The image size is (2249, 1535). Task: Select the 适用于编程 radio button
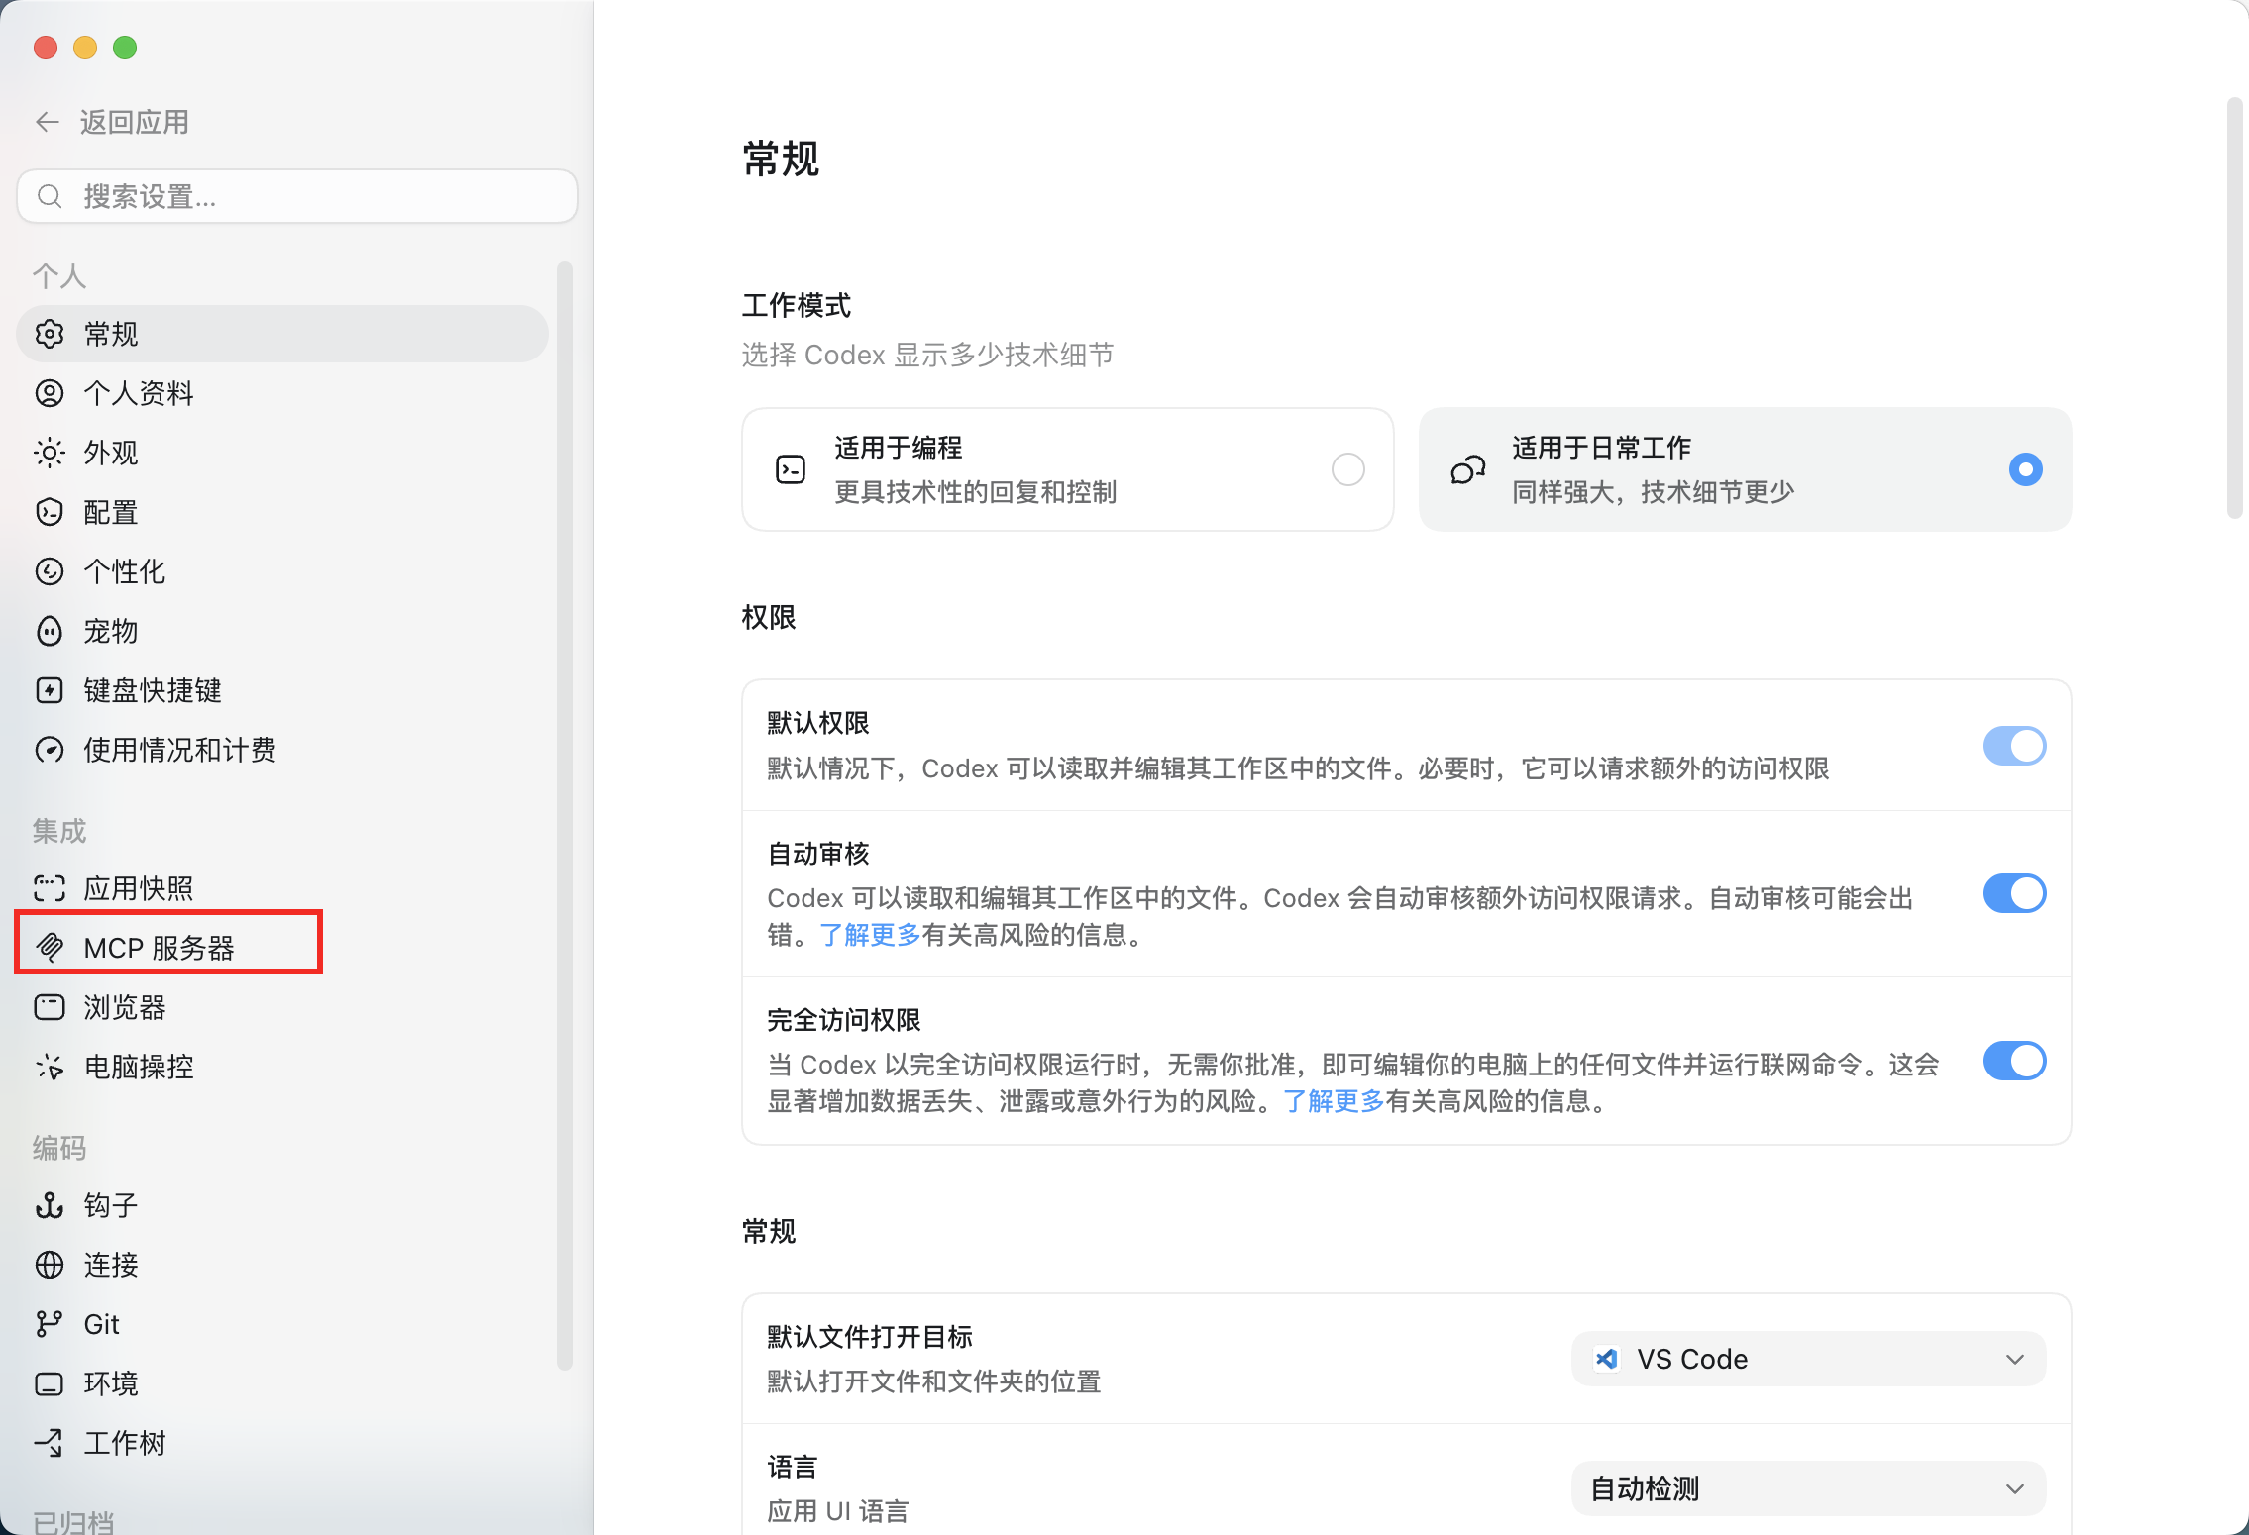1347,469
